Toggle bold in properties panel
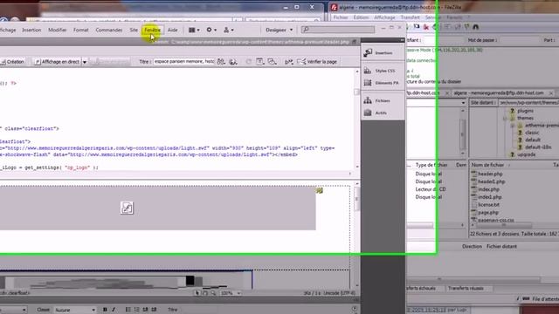Image resolution: width=559 pixels, height=314 pixels. pos(105,310)
